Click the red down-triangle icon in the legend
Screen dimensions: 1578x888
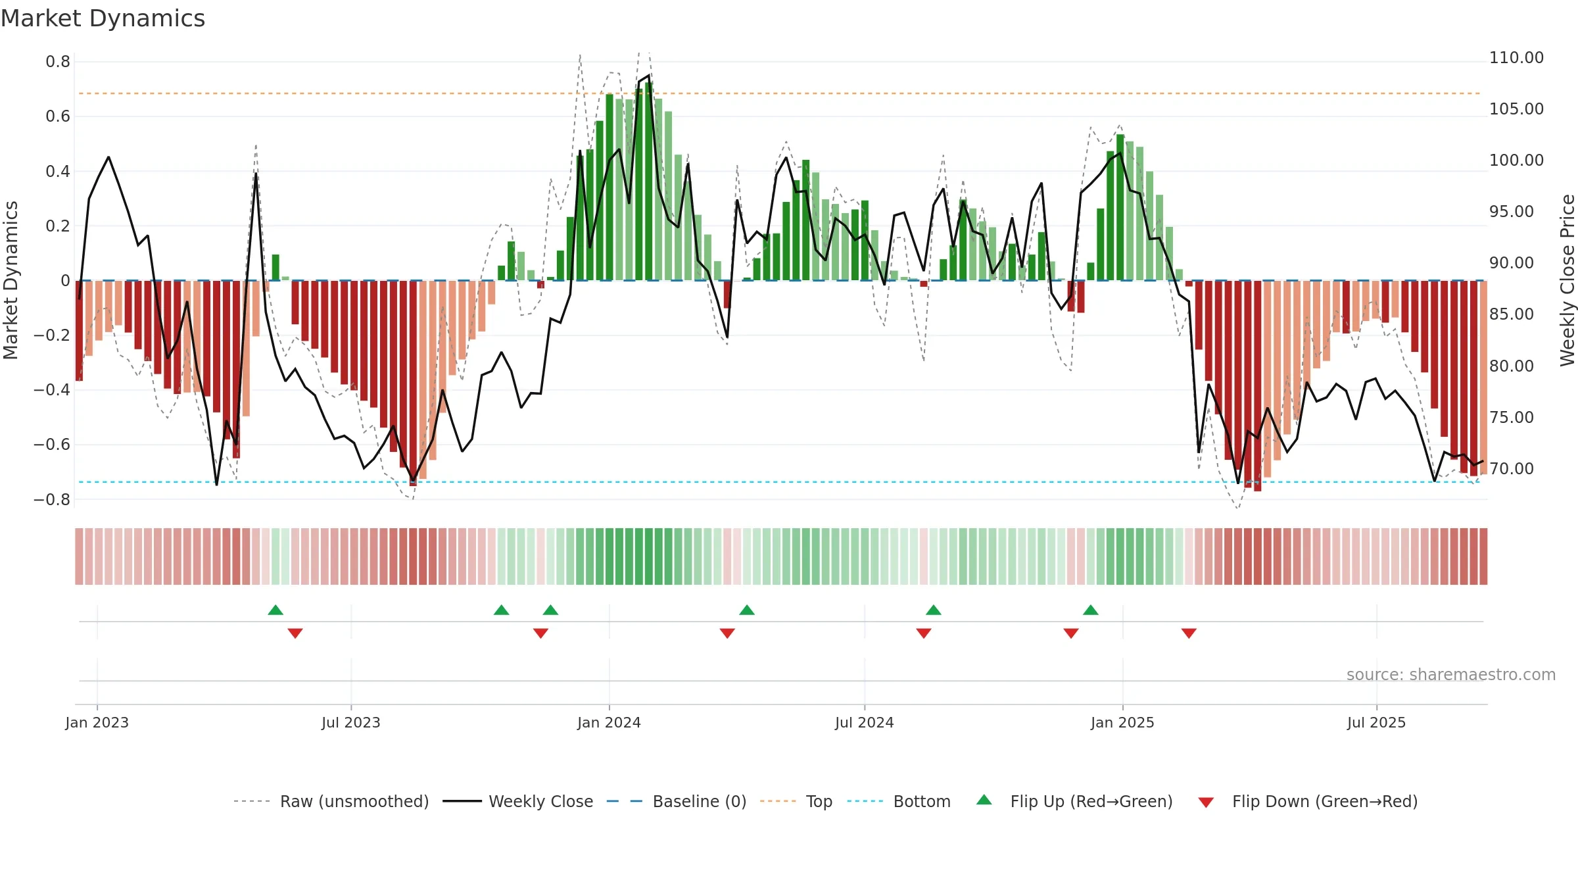point(1206,802)
